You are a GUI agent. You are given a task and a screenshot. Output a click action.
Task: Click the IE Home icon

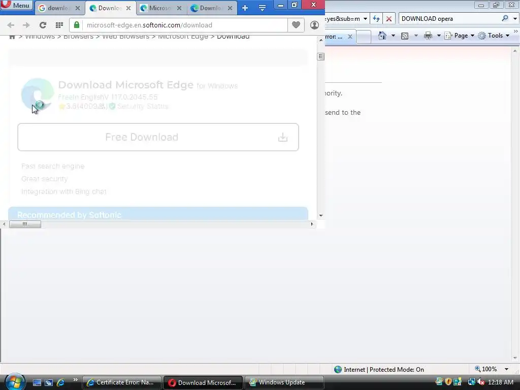point(382,36)
